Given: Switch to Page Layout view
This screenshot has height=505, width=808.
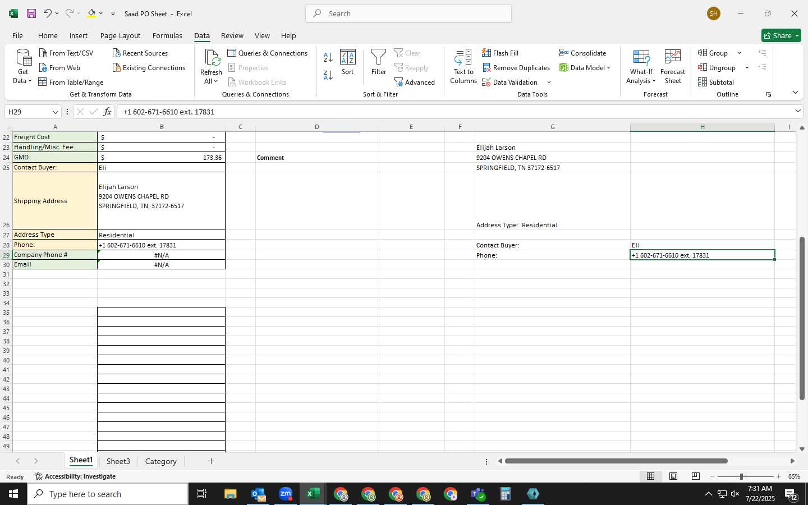Looking at the screenshot, I should 673,476.
